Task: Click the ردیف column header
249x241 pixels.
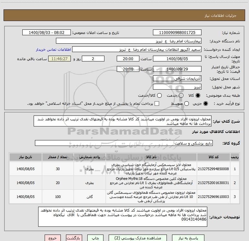Action: [x=235, y=157]
